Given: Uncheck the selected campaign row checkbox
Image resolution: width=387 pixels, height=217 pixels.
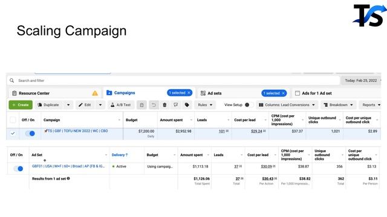Looking at the screenshot, I should pos(13,133).
